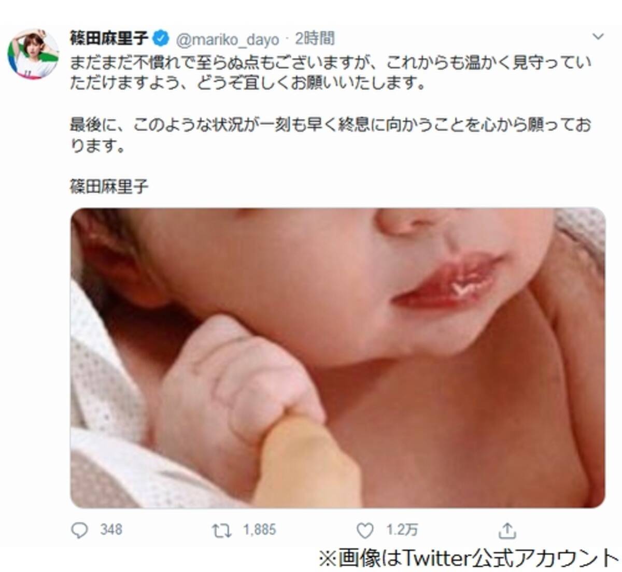Click the reply speech bubble icon

click(x=79, y=530)
